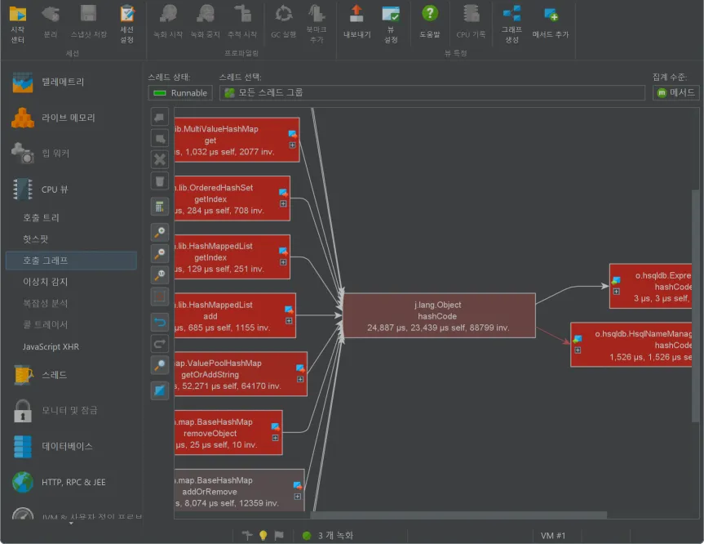
Task: Click the undo arrow in graph toolbar
Action: (159, 322)
